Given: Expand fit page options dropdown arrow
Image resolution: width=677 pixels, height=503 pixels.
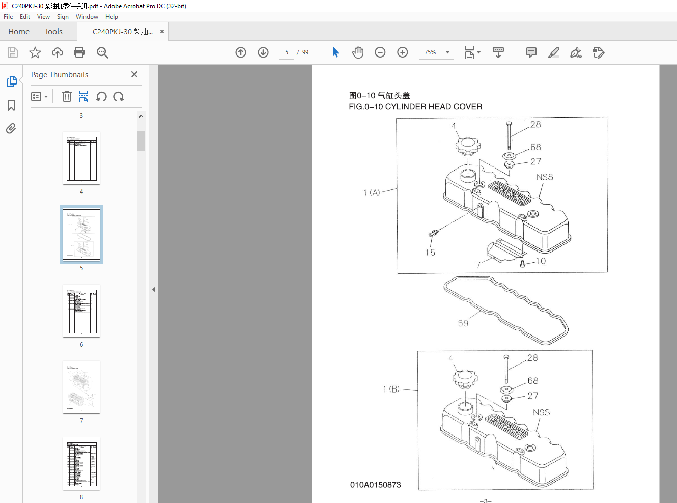Looking at the screenshot, I should 478,52.
